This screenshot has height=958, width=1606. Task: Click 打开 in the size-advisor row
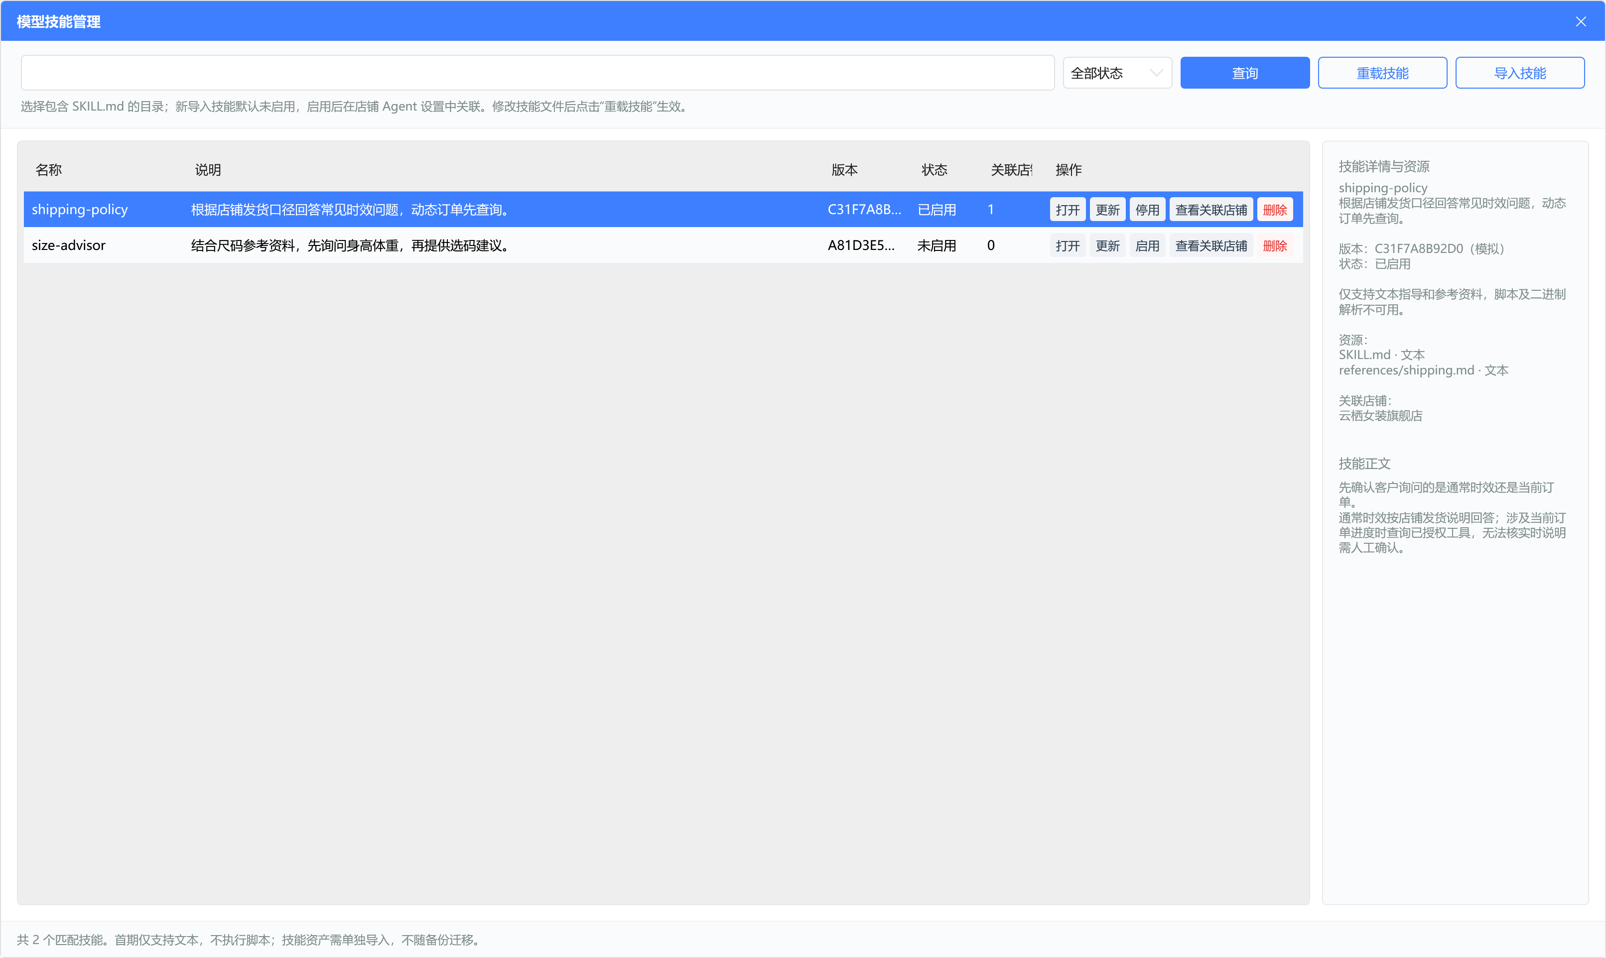(1067, 246)
